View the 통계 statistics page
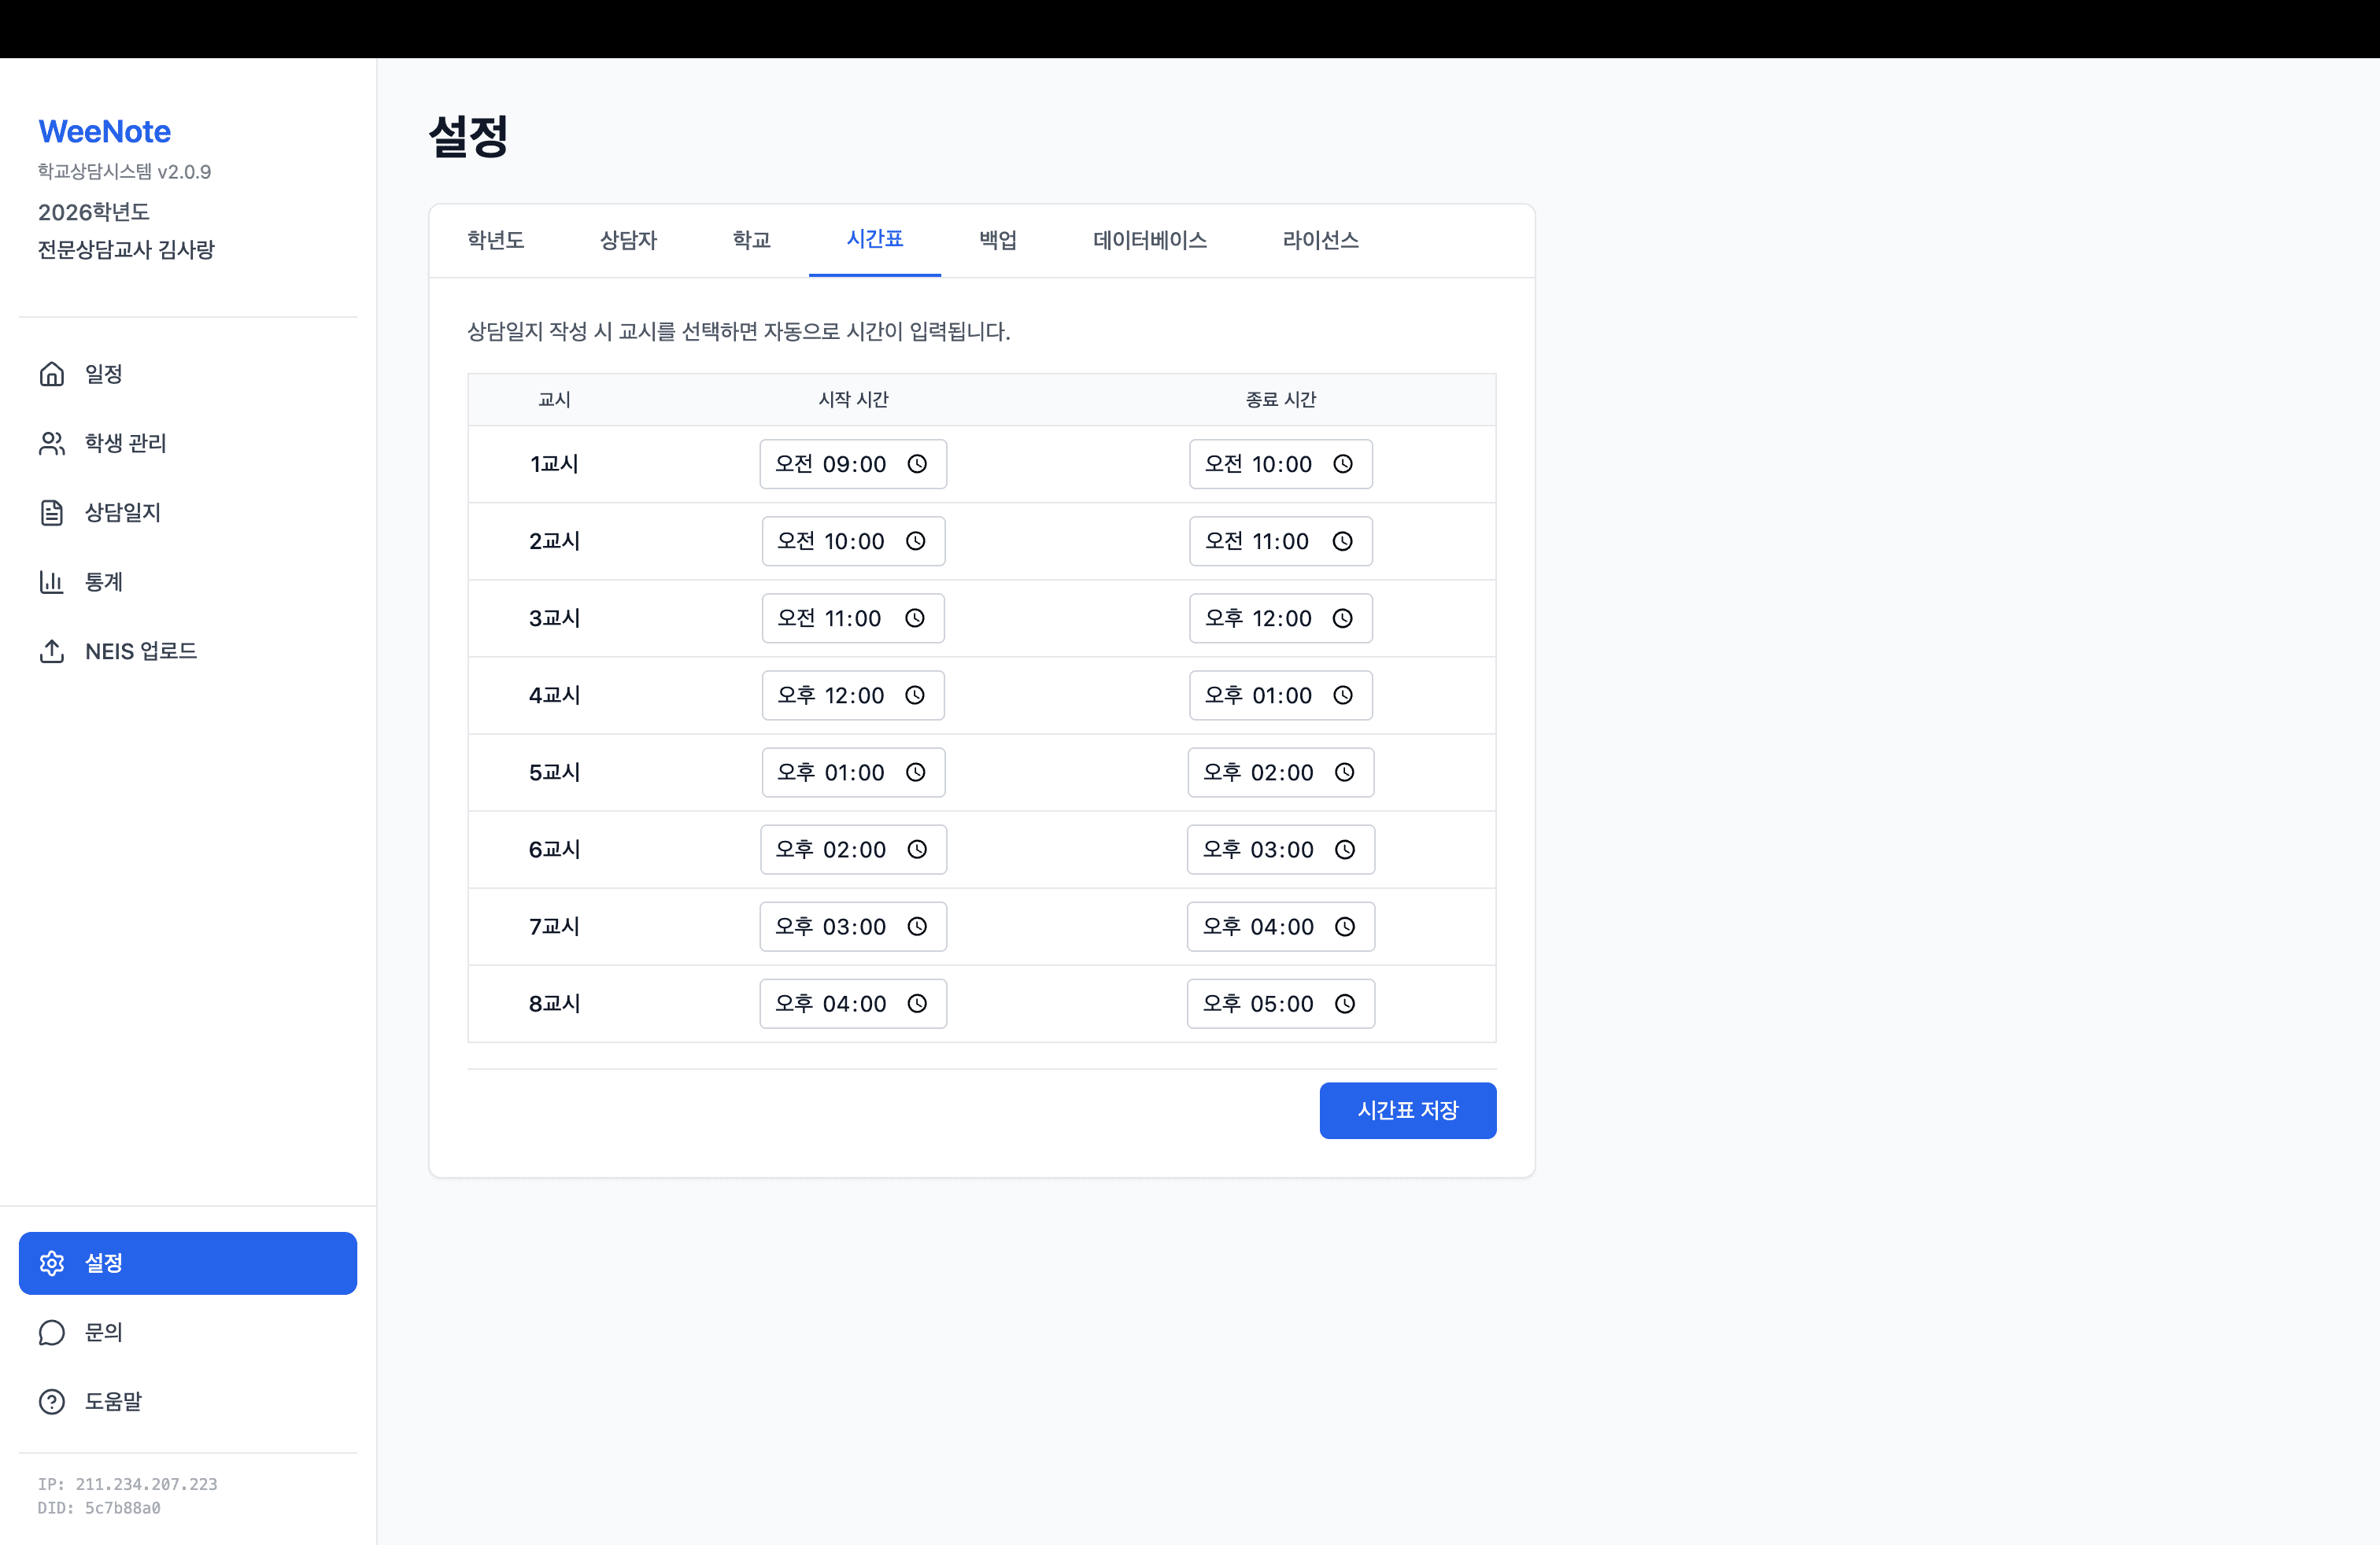 coord(52,581)
